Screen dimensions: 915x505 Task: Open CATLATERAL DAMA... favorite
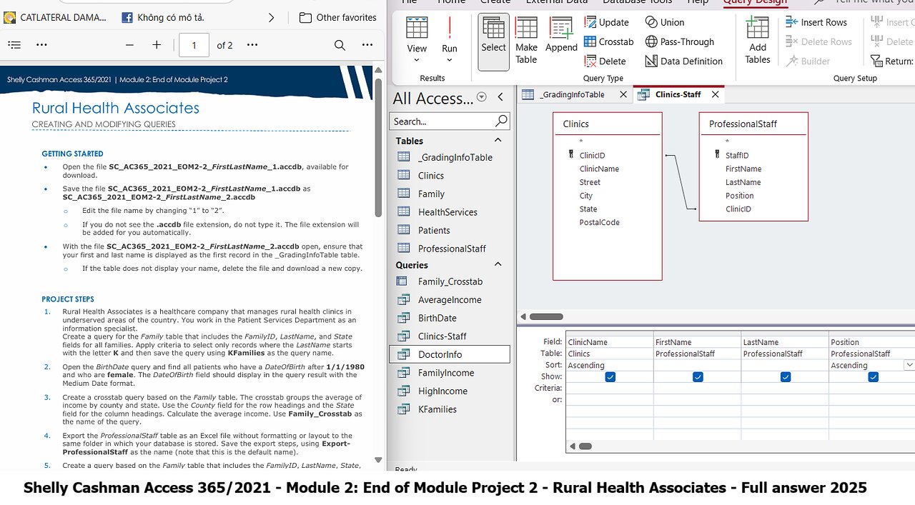pyautogui.click(x=55, y=17)
